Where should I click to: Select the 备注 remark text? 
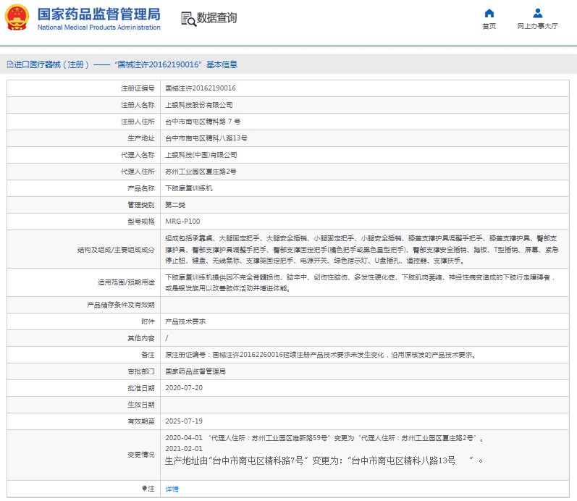tap(321, 355)
